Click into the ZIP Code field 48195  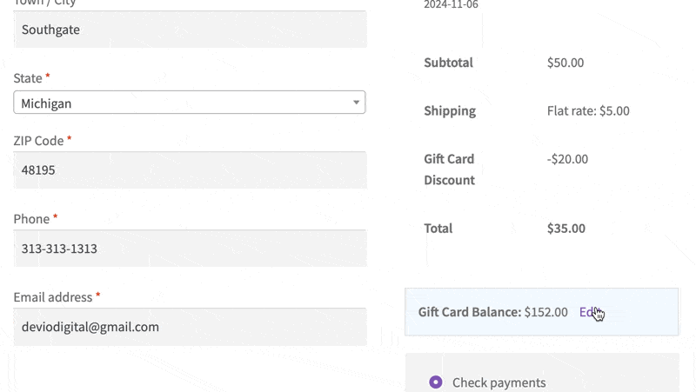pos(190,169)
